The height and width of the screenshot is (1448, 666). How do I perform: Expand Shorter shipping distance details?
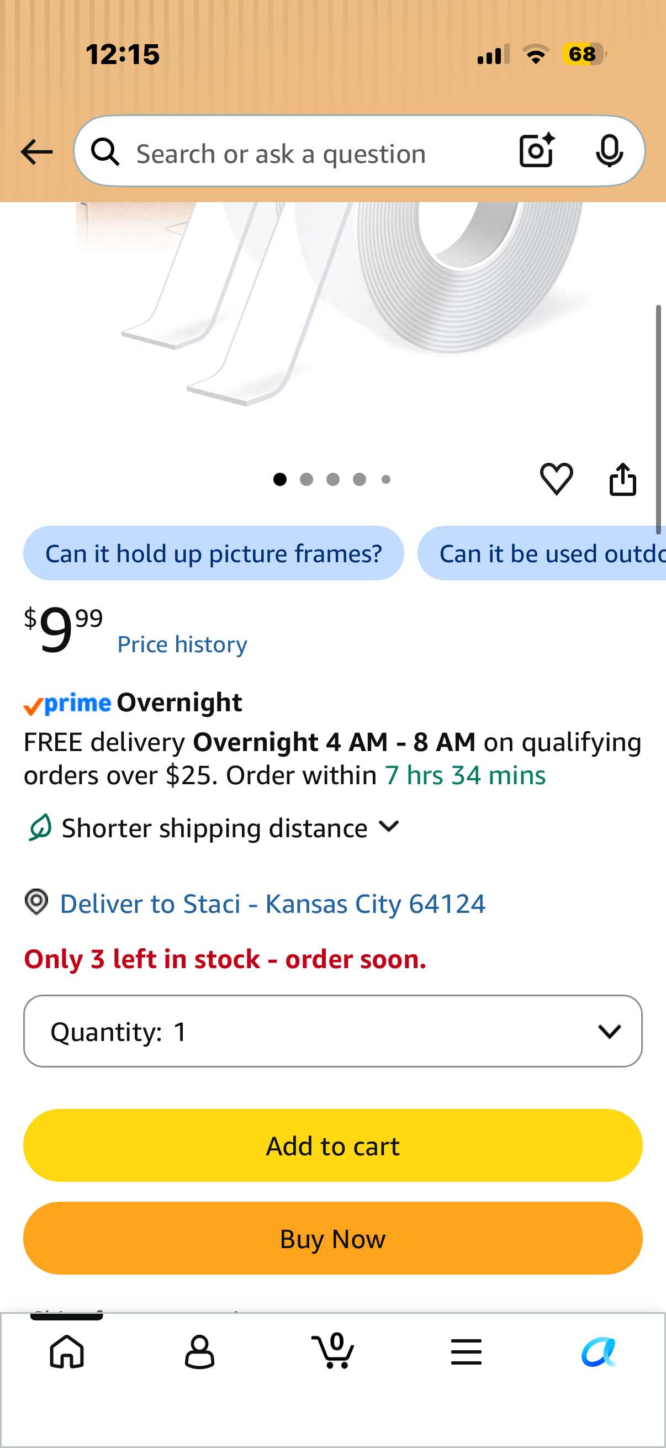coord(214,828)
